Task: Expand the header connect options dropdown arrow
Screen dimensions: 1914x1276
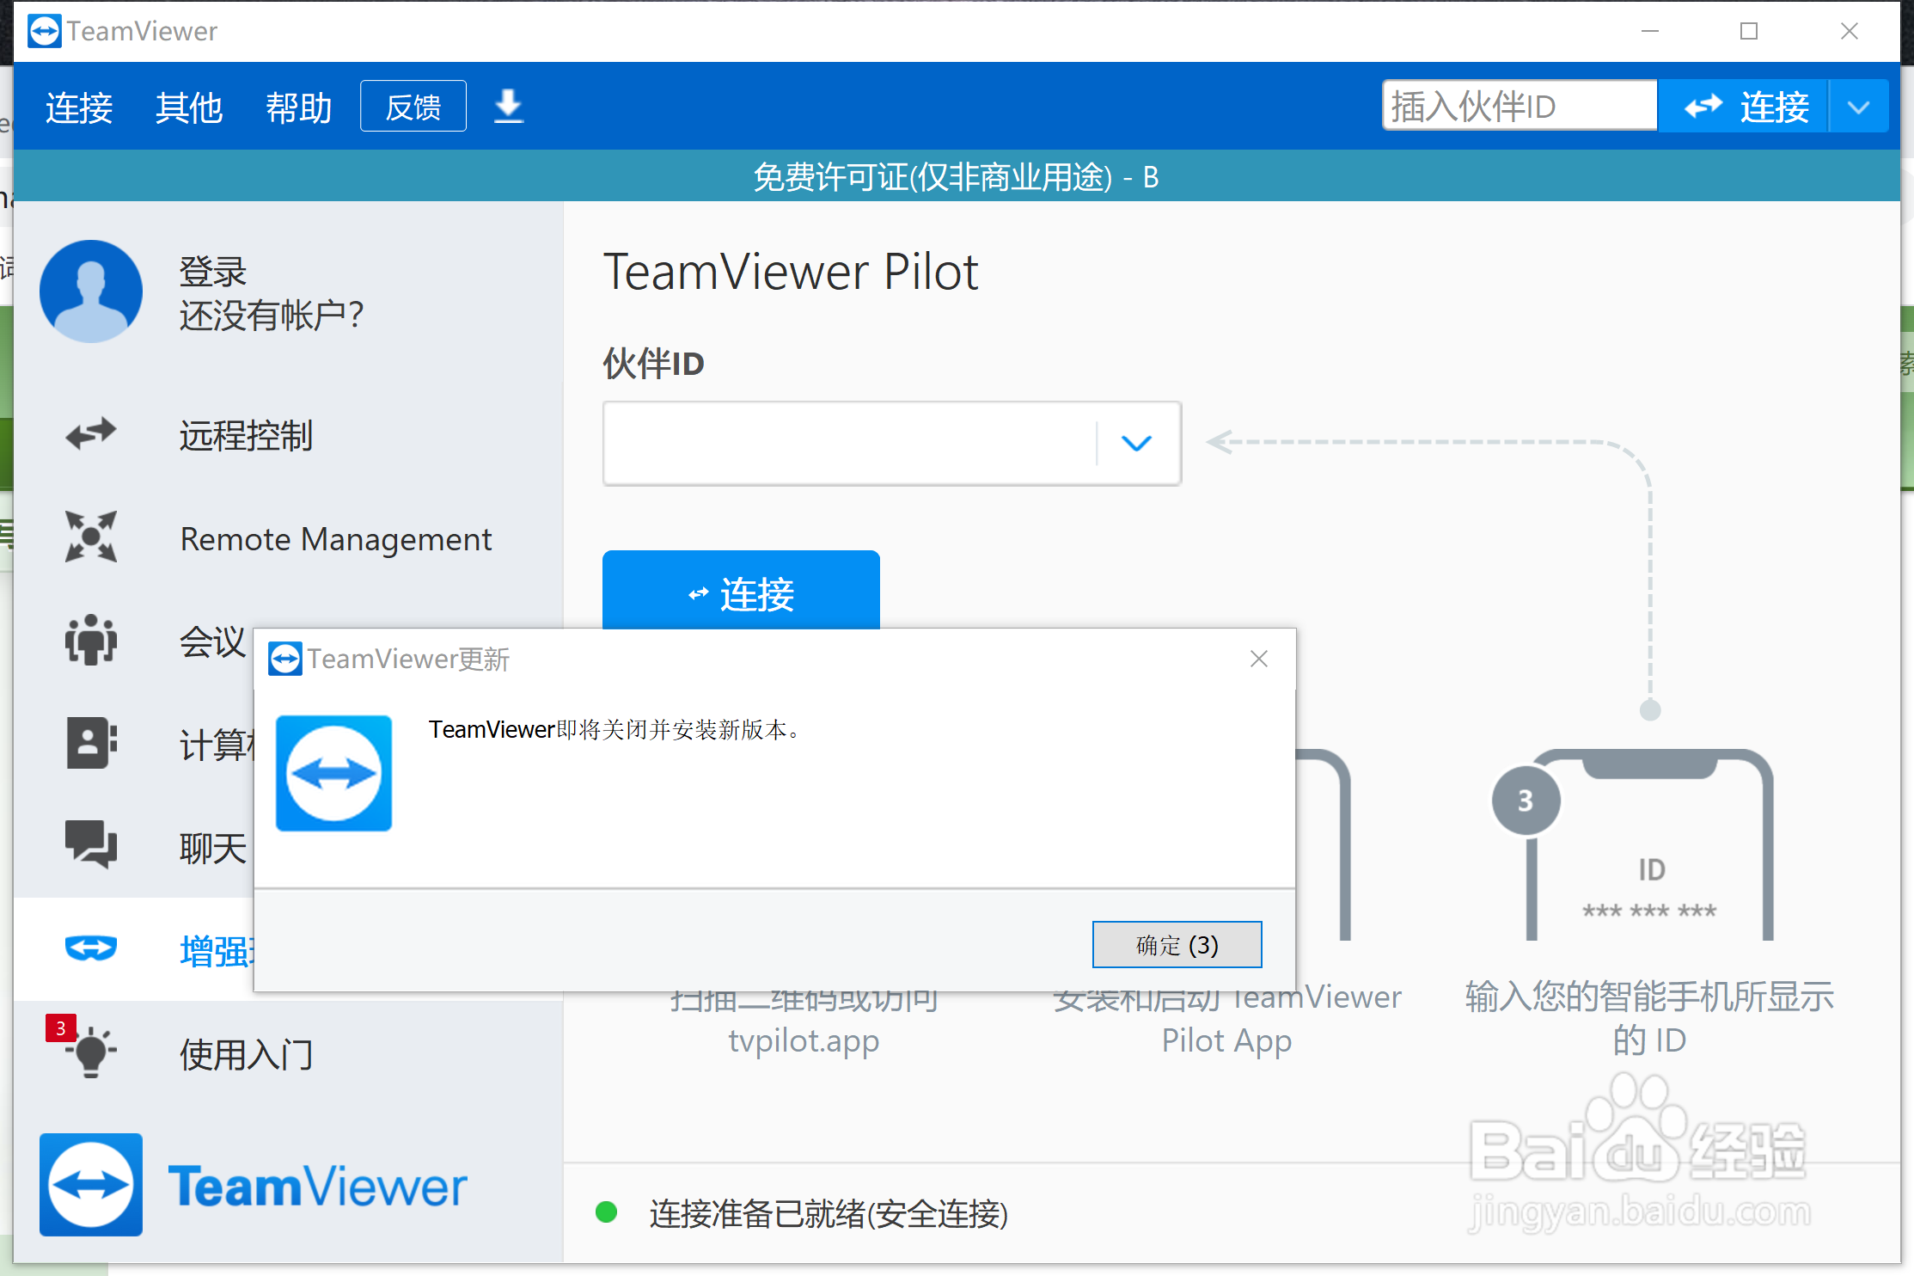Action: 1859,107
